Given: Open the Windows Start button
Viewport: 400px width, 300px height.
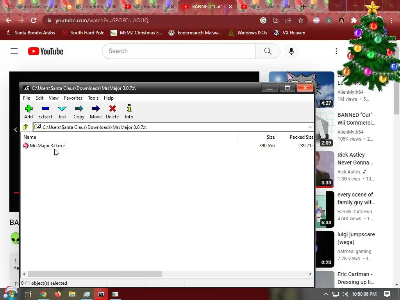Looking at the screenshot, I should coord(10,294).
